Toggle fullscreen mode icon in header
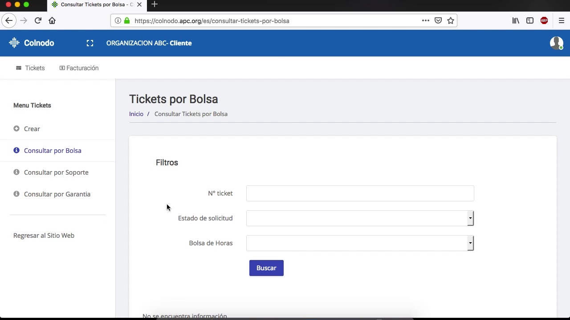This screenshot has width=570, height=320. coord(90,43)
